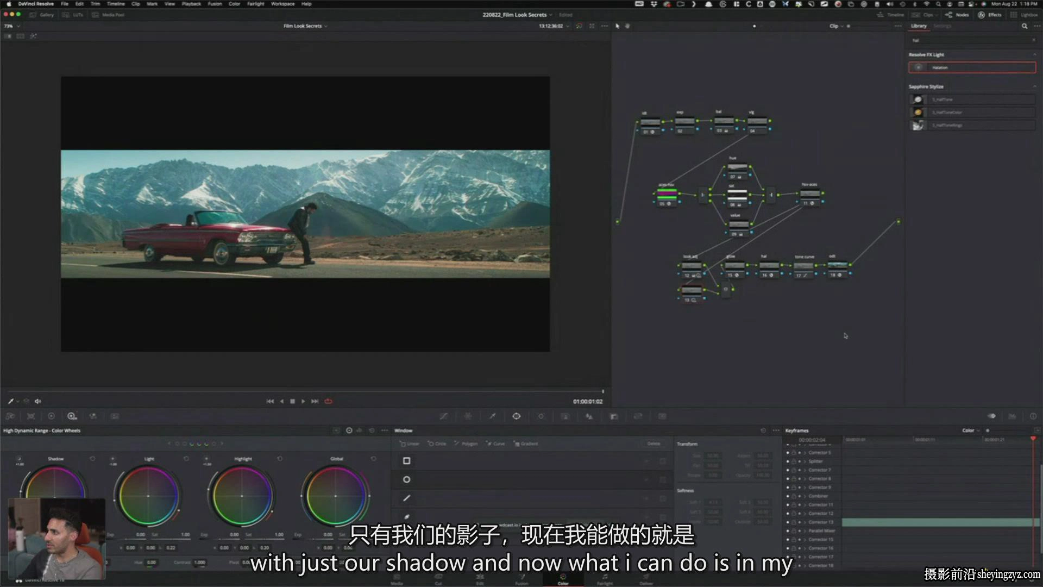1043x587 pixels.
Task: Select the square window shape row icon
Action: point(406,461)
